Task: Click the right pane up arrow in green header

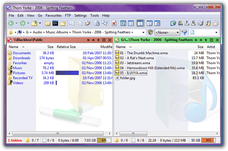Action: click(206, 40)
